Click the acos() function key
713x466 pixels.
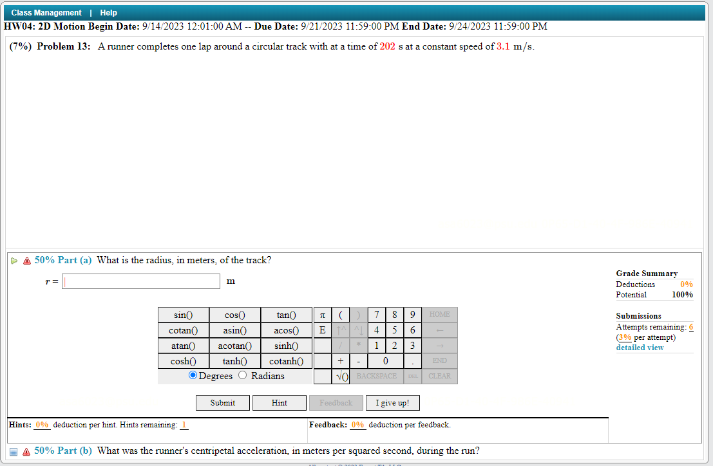click(x=286, y=330)
